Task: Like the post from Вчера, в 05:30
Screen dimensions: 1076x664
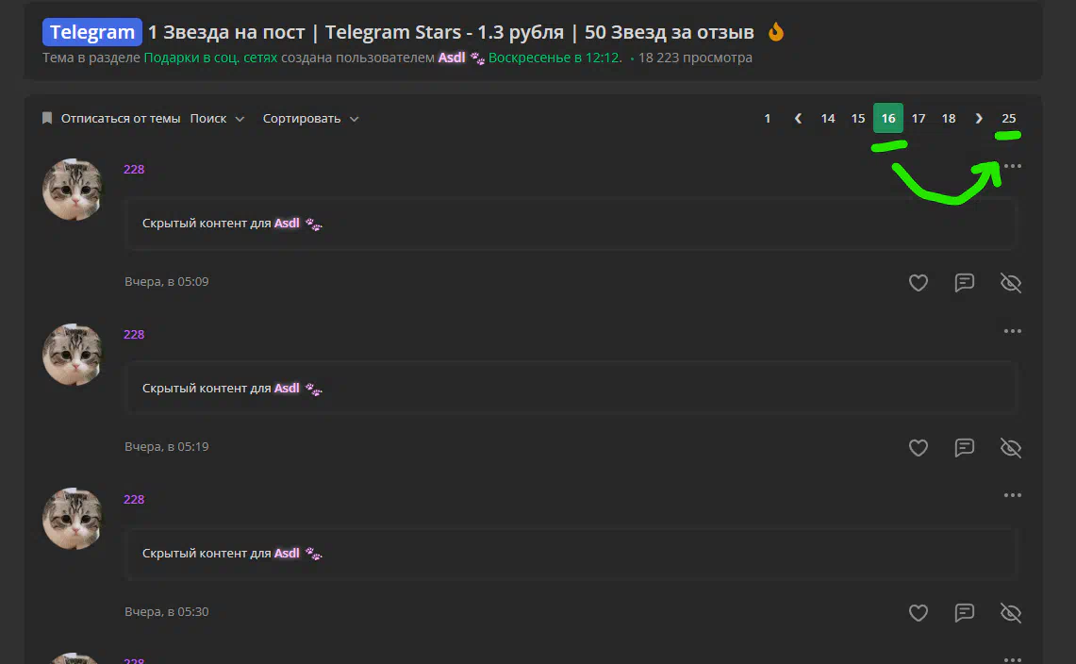Action: tap(919, 612)
